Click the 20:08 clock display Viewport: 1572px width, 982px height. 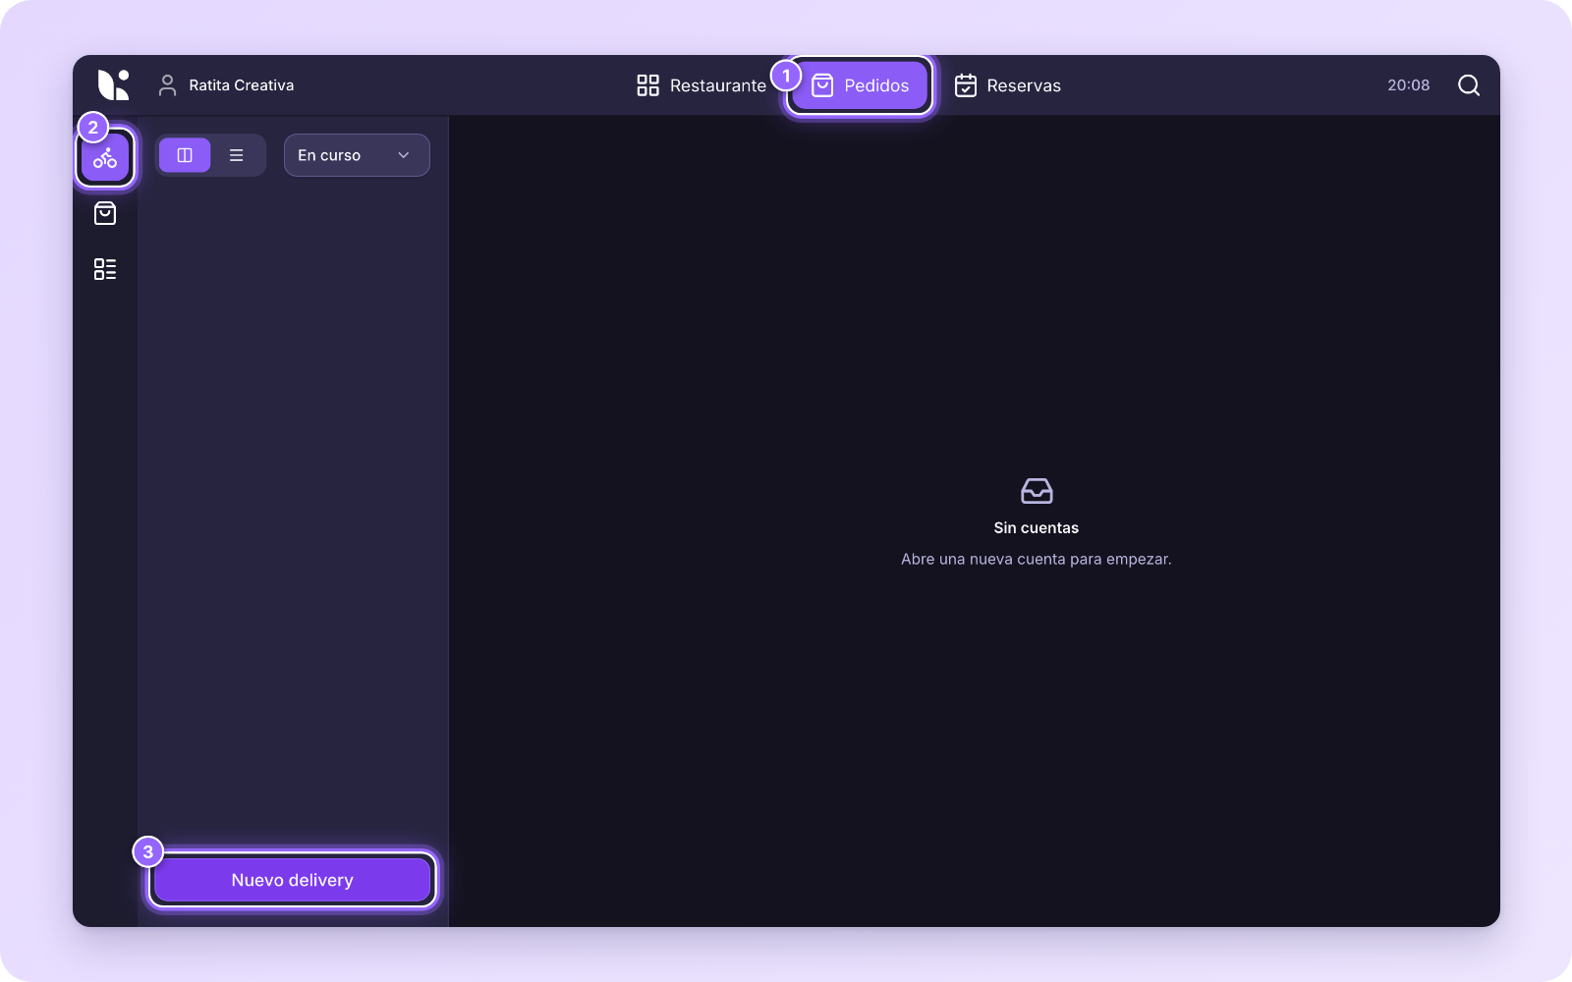pos(1409,85)
